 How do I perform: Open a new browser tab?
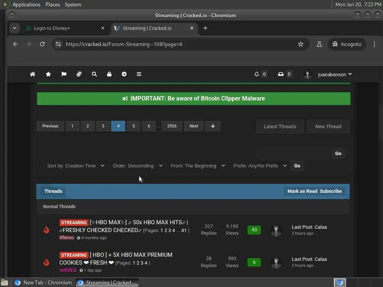click(x=205, y=28)
